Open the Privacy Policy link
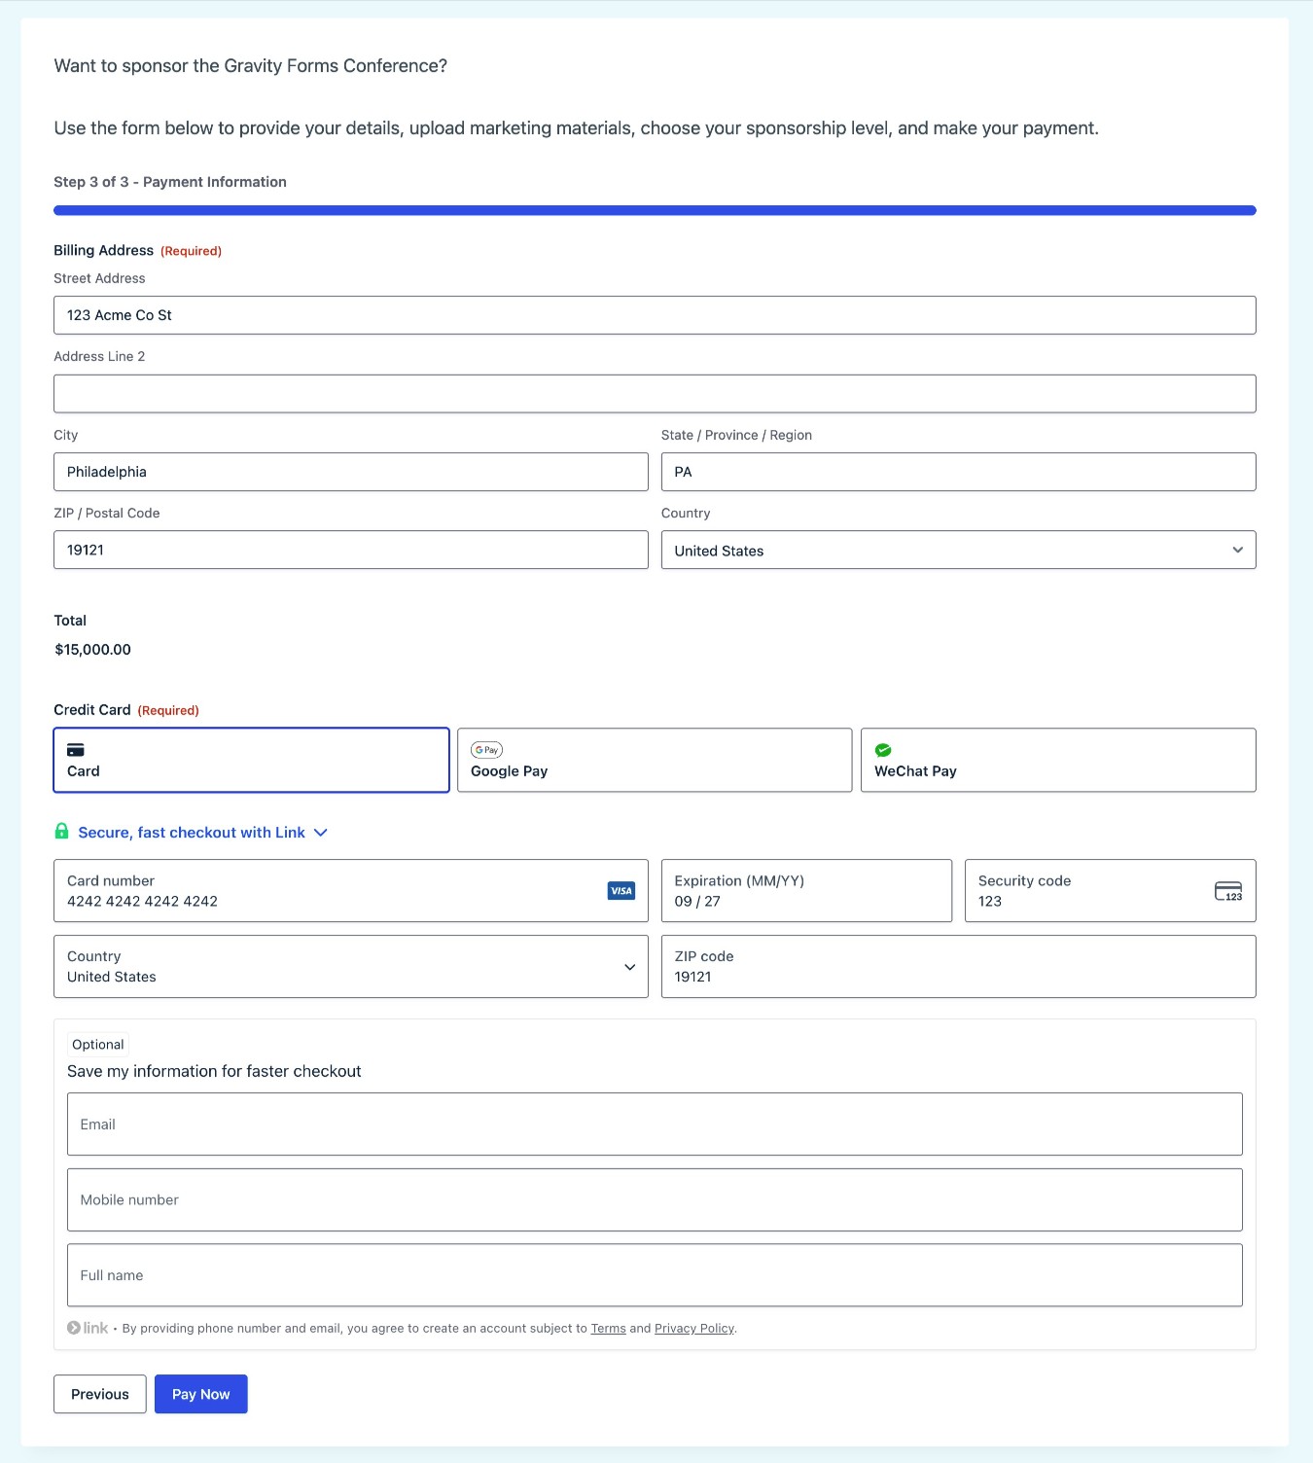Image resolution: width=1313 pixels, height=1463 pixels. point(693,1327)
